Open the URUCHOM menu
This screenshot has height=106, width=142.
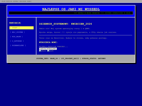[x=23, y=1]
